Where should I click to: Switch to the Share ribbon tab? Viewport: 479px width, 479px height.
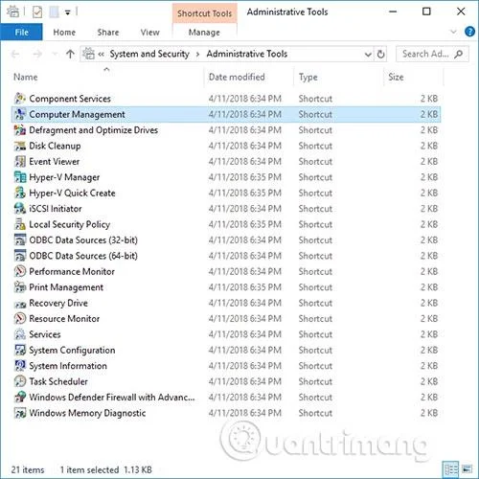pyautogui.click(x=108, y=33)
